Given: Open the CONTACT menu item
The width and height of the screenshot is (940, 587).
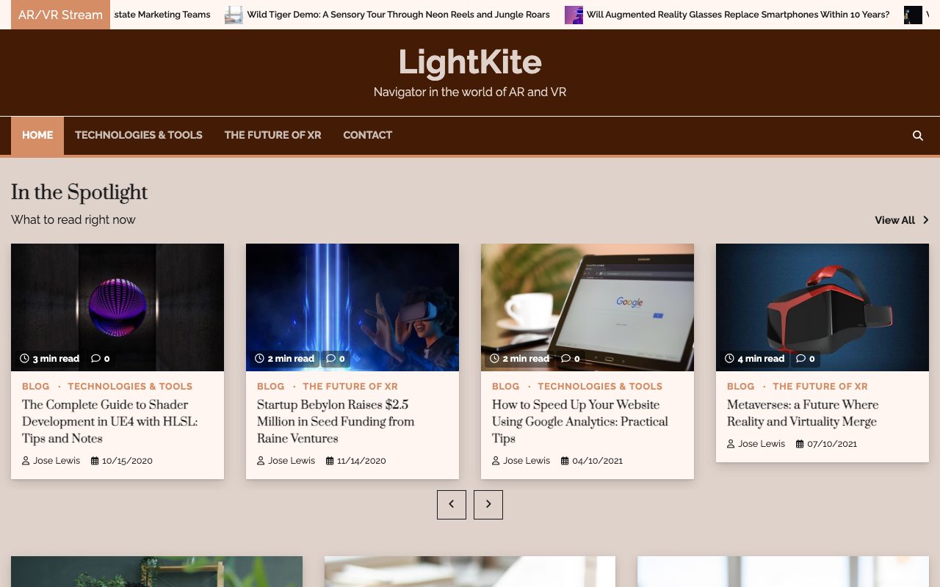Looking at the screenshot, I should (x=367, y=136).
